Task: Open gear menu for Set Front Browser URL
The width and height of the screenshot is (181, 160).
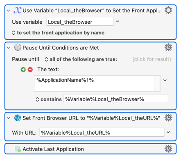Action: (168, 118)
